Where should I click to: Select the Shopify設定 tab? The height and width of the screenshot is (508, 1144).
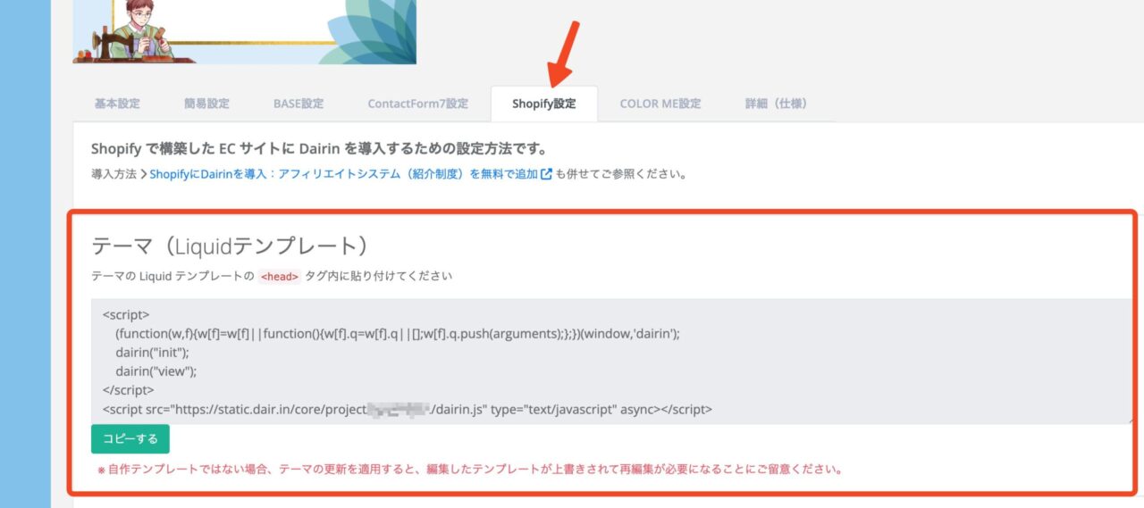[544, 104]
